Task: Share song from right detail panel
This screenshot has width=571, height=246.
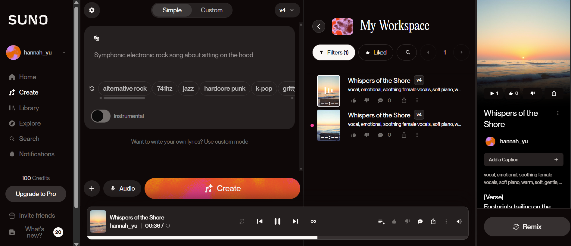Action: point(554,93)
